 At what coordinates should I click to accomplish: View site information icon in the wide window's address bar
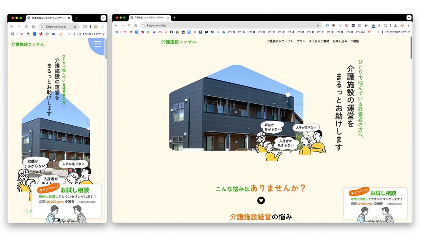(144, 25)
